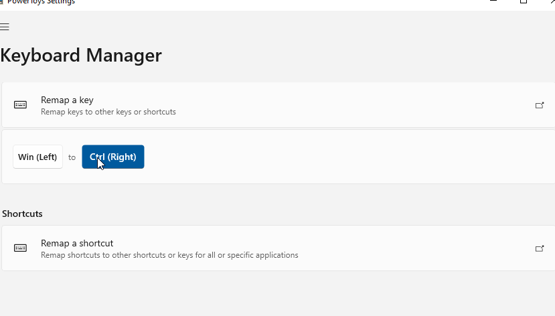
Task: Open external editor icon for Remap a key
Action: point(540,105)
